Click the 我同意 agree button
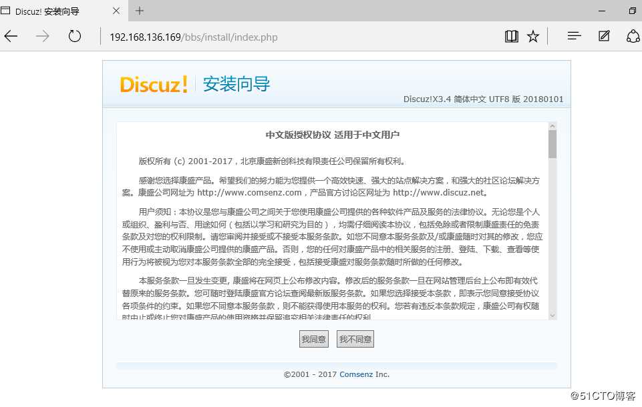The width and height of the screenshot is (642, 407). click(313, 339)
